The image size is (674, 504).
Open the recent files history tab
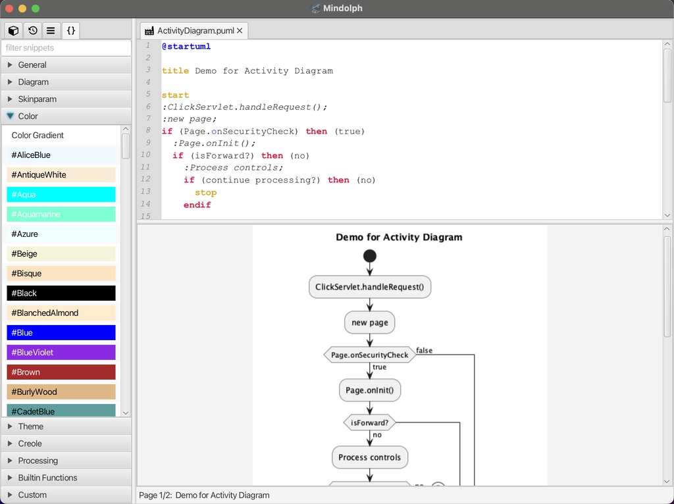coord(32,30)
